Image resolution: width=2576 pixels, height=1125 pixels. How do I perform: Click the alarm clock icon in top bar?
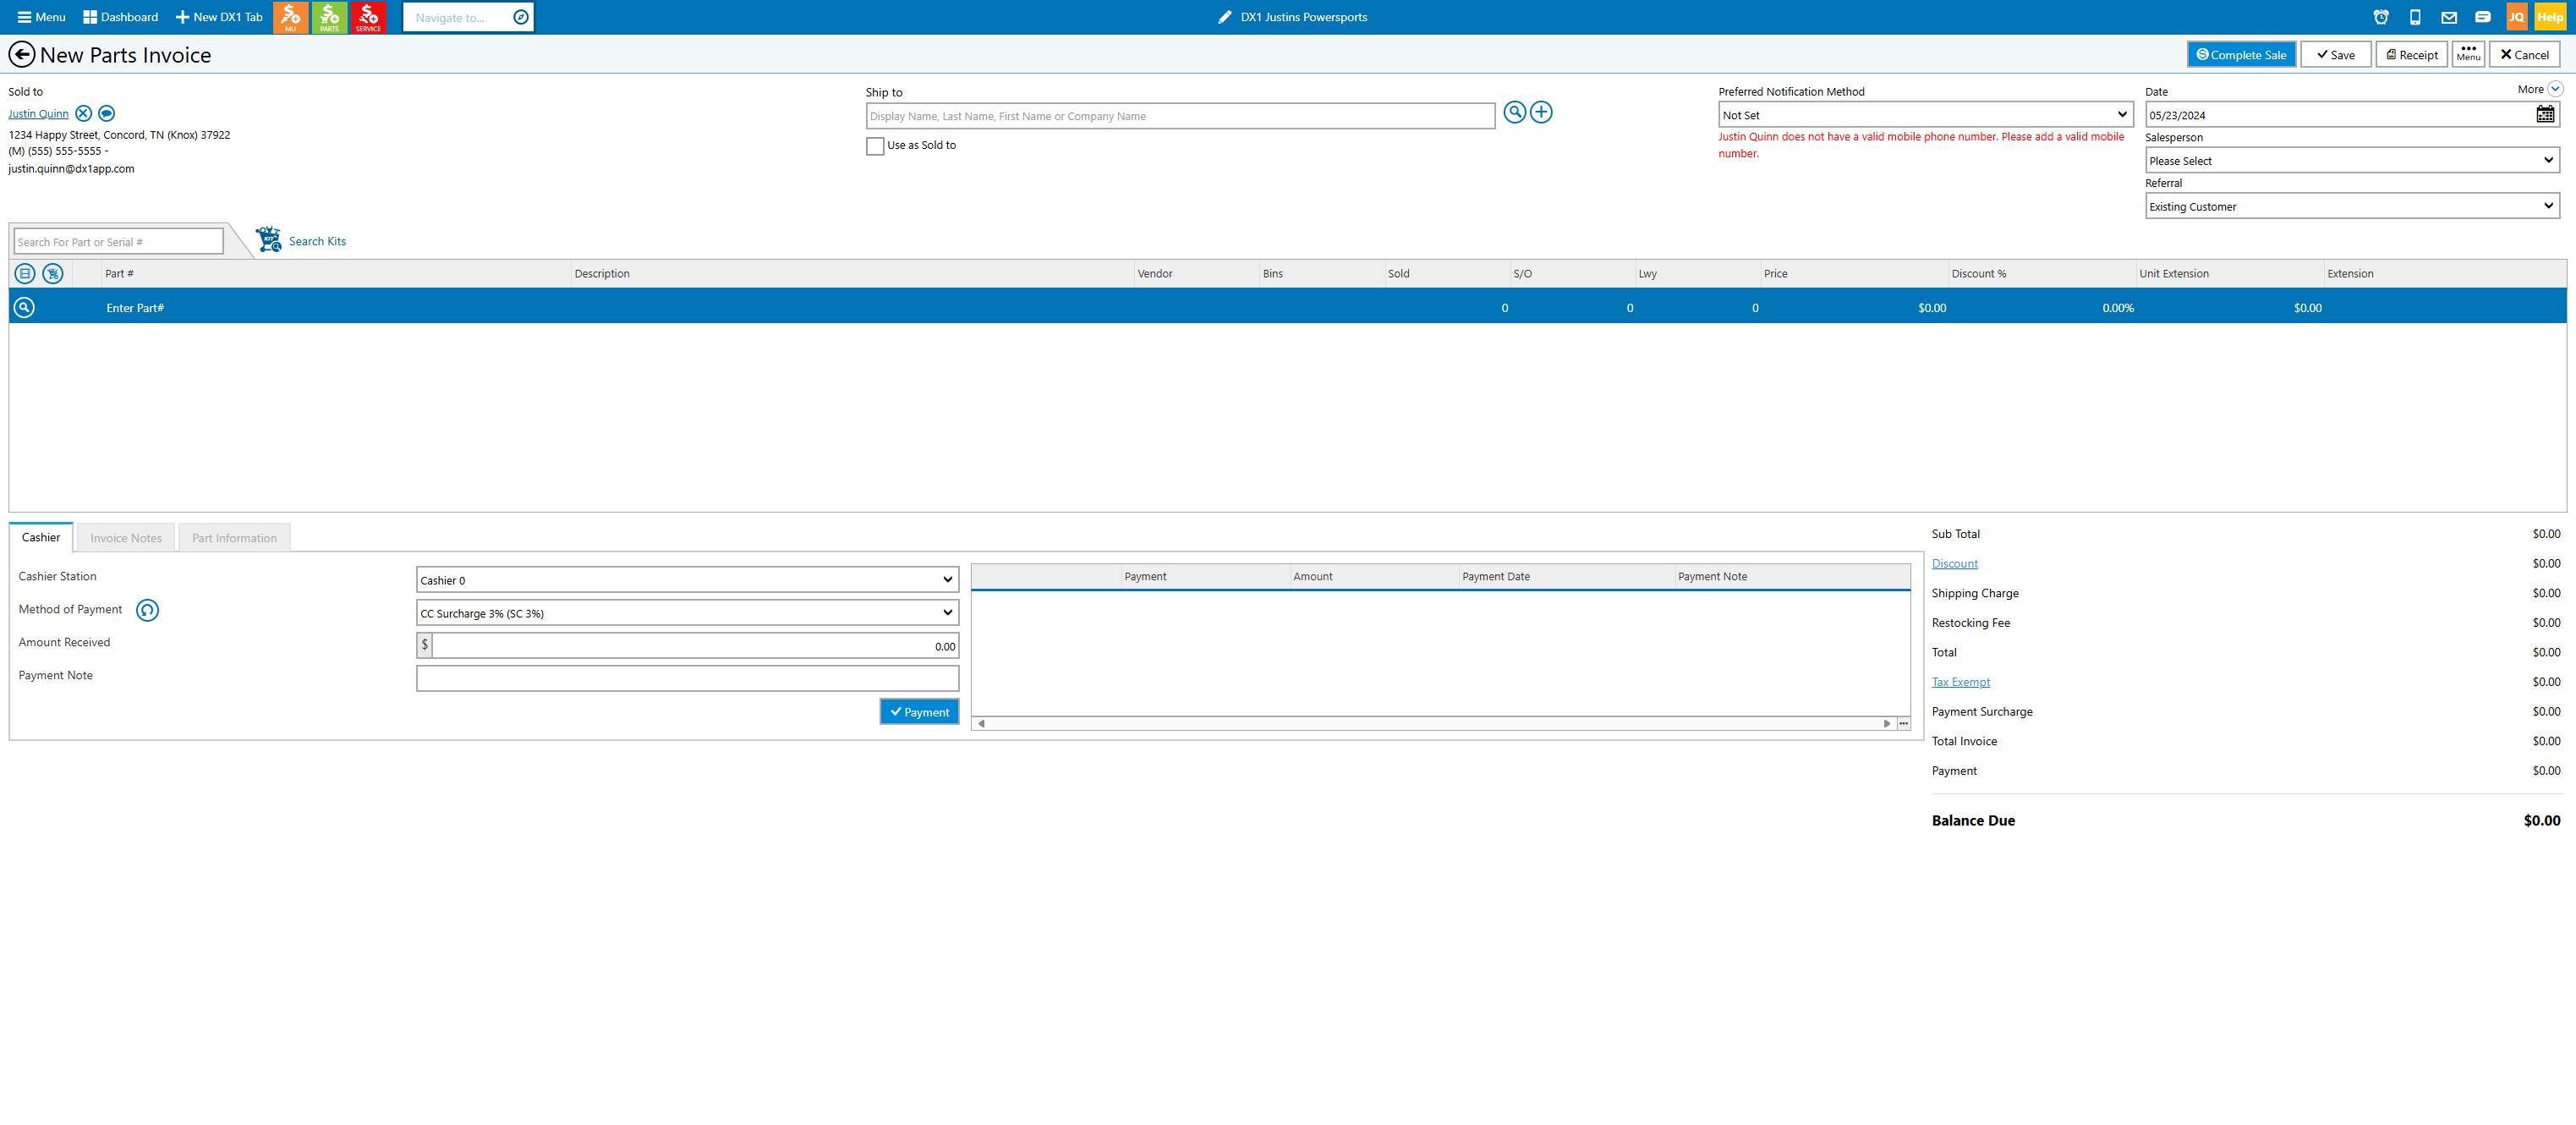coord(2381,17)
